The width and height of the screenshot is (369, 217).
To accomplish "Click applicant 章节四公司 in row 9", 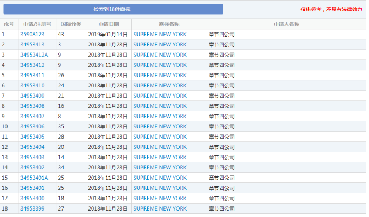I will [221, 116].
